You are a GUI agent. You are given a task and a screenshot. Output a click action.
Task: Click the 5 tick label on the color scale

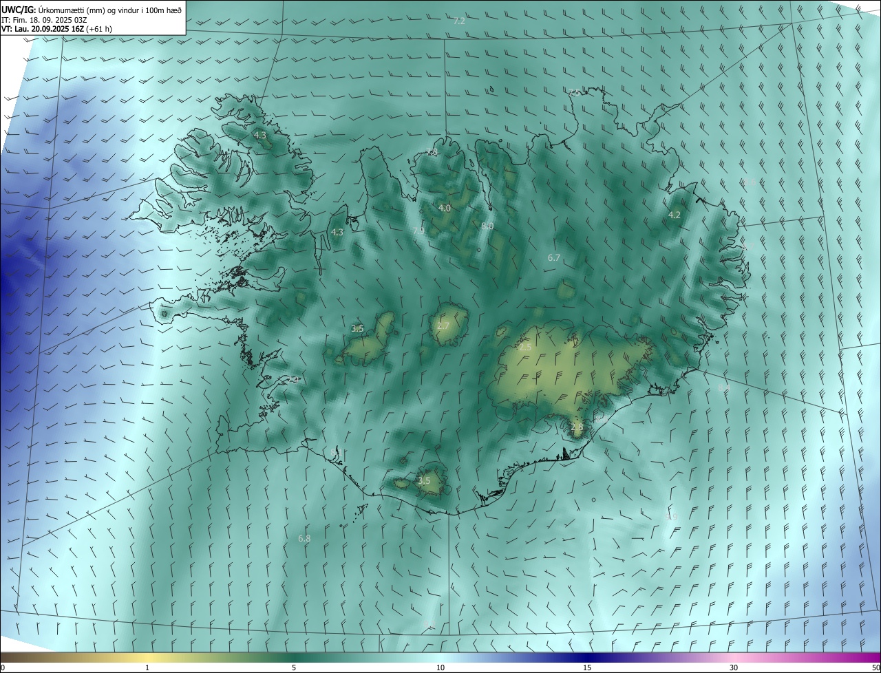[294, 667]
